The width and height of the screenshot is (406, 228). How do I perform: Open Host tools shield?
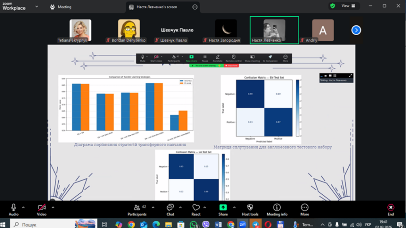tap(250, 209)
